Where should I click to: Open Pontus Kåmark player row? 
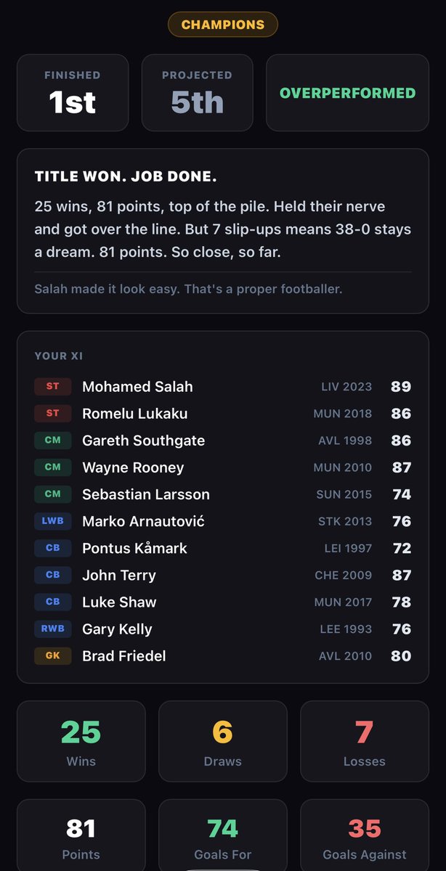coord(222,548)
